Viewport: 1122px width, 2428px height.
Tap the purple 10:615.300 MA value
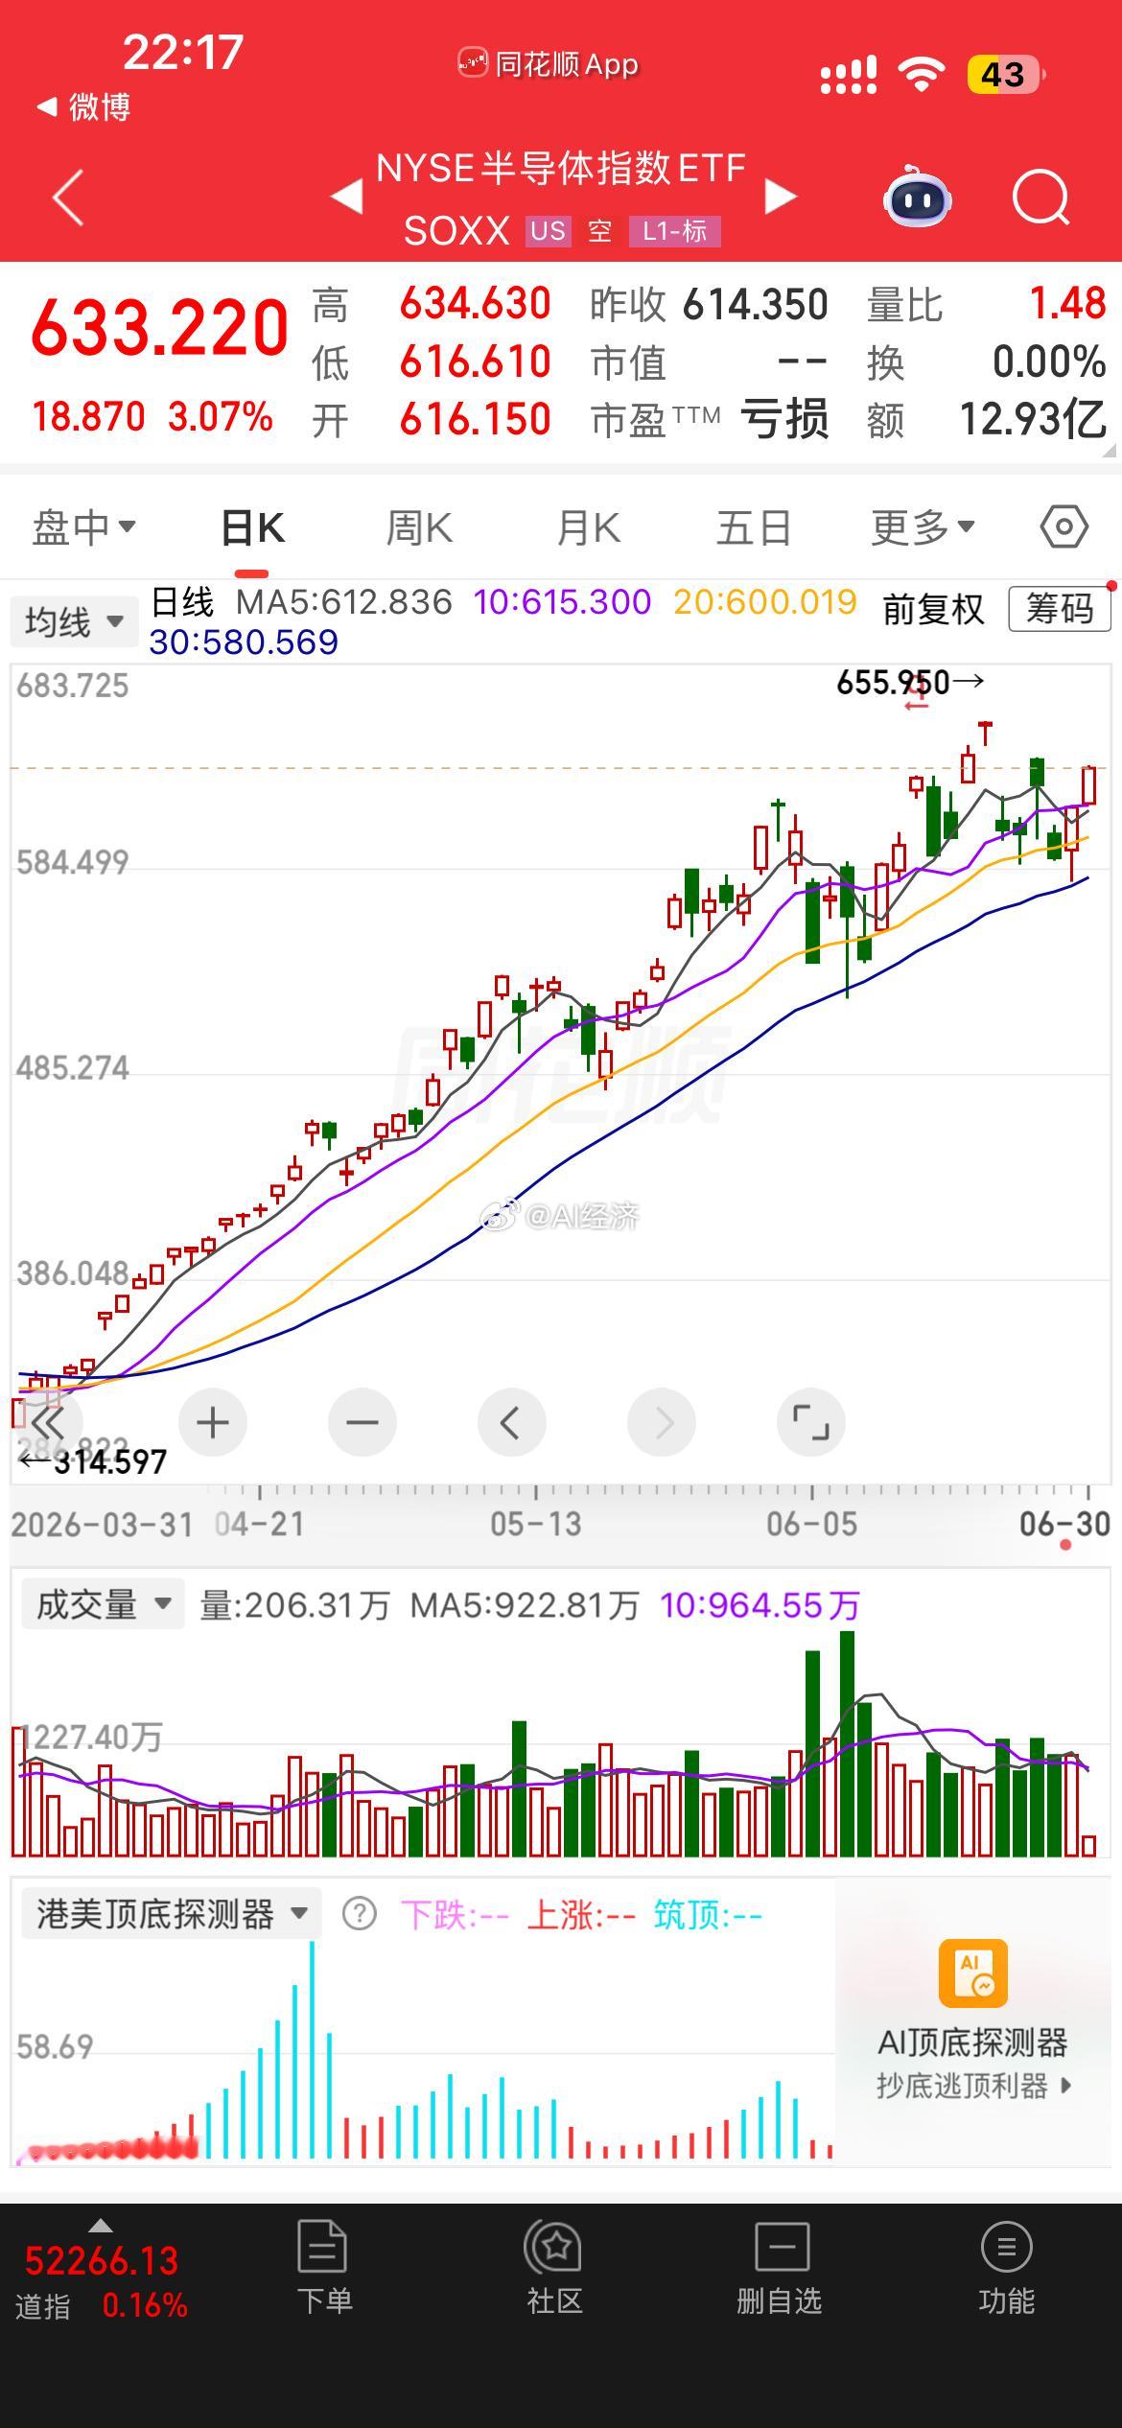[x=562, y=602]
